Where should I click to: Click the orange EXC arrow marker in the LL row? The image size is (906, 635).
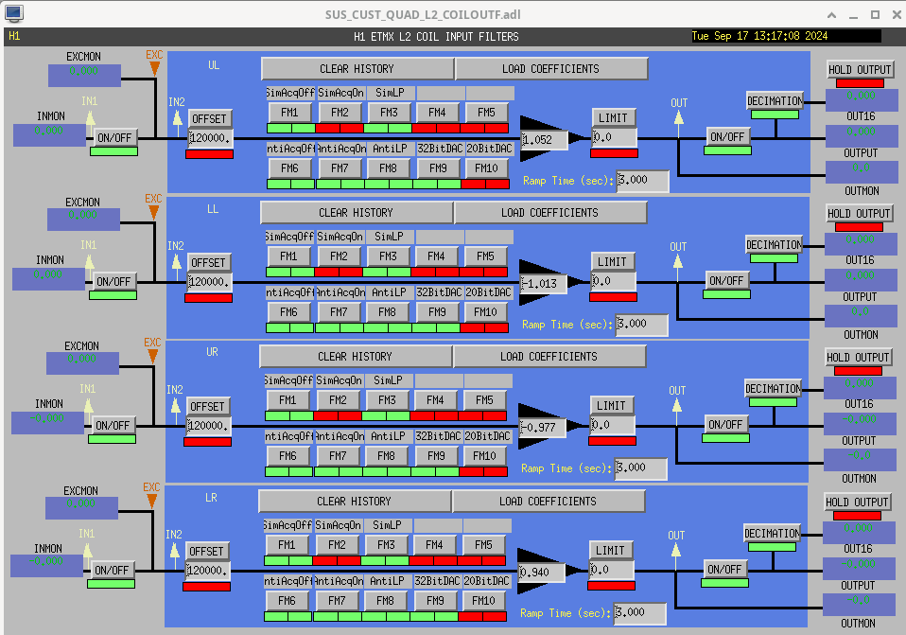153,213
